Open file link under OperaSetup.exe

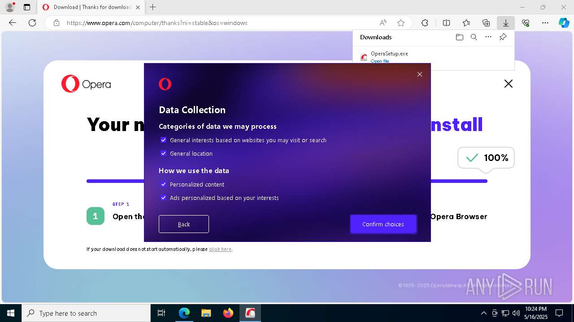[x=380, y=61]
